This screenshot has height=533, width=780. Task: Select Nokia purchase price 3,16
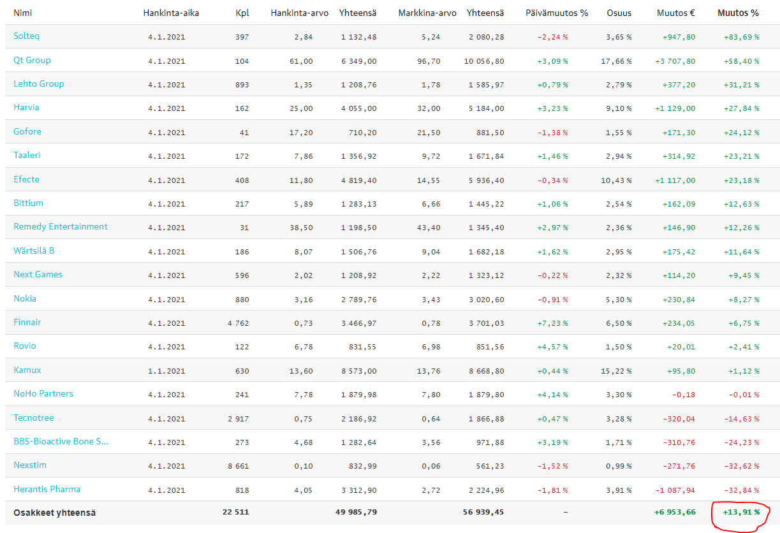[304, 300]
